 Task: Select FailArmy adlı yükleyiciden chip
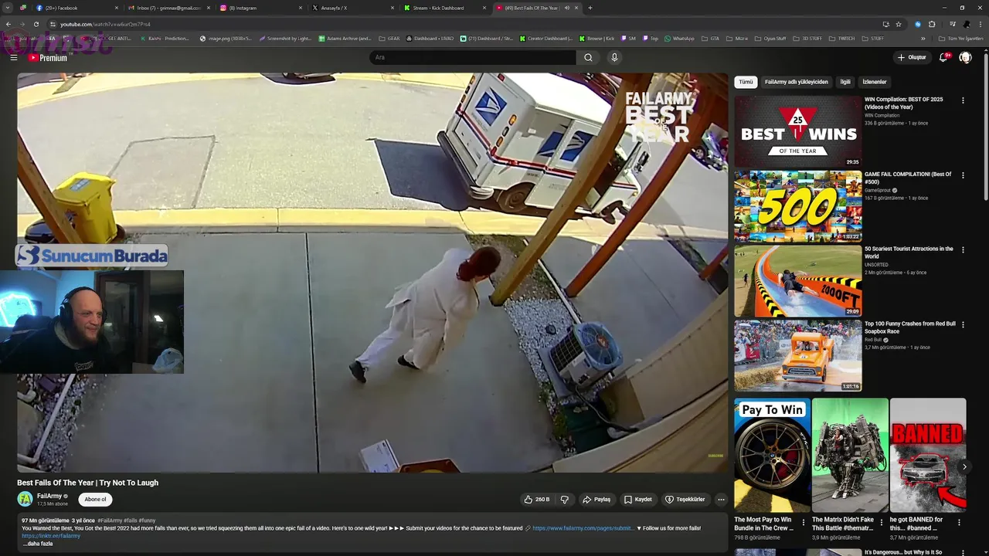(796, 82)
